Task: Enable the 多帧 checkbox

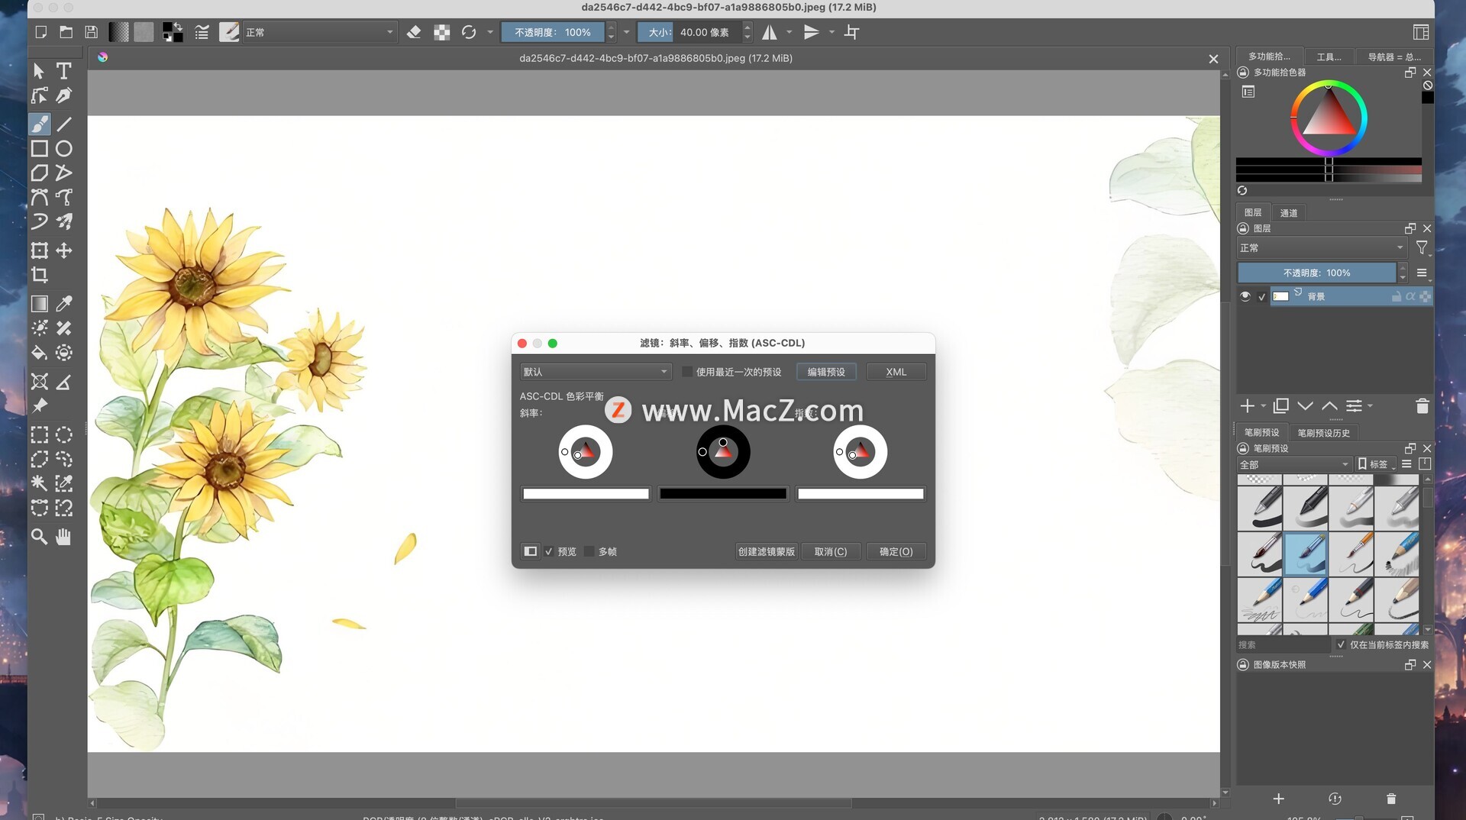Action: 589,551
